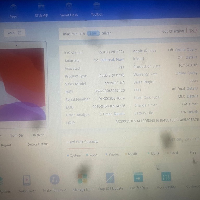Click the IMEI value 359273065257420
This screenshot has height=200, width=200.
110,91
